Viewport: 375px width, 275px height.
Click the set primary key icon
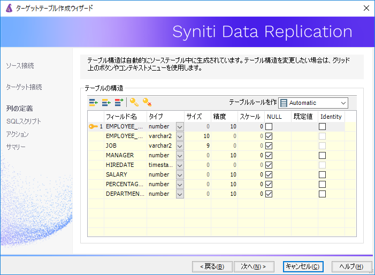(134, 102)
